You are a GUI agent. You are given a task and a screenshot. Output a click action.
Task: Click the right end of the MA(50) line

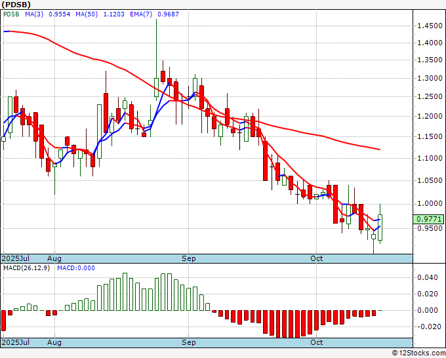tap(380, 149)
